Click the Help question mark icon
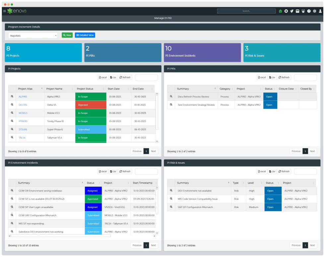The width and height of the screenshot is (325, 257). [309, 11]
